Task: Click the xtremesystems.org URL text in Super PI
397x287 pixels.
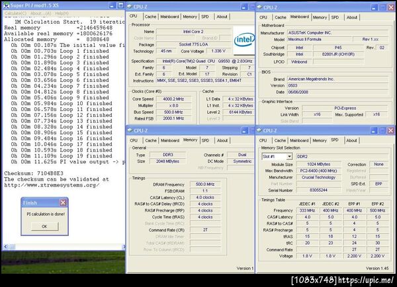Action: pyautogui.click(x=52, y=185)
